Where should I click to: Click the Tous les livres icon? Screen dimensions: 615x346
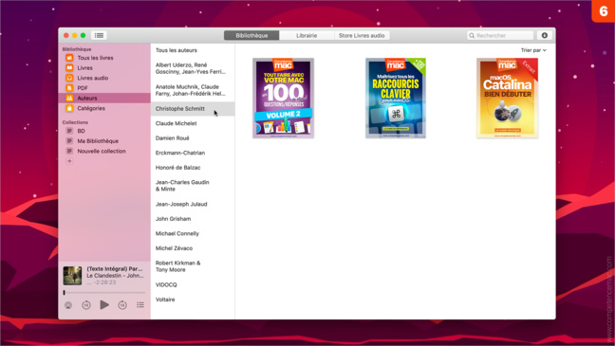click(69, 58)
